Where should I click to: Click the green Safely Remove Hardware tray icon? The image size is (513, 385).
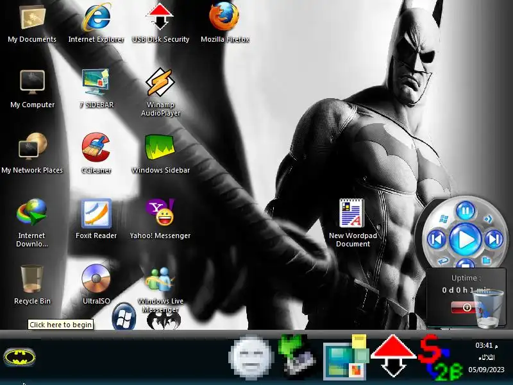click(x=296, y=356)
